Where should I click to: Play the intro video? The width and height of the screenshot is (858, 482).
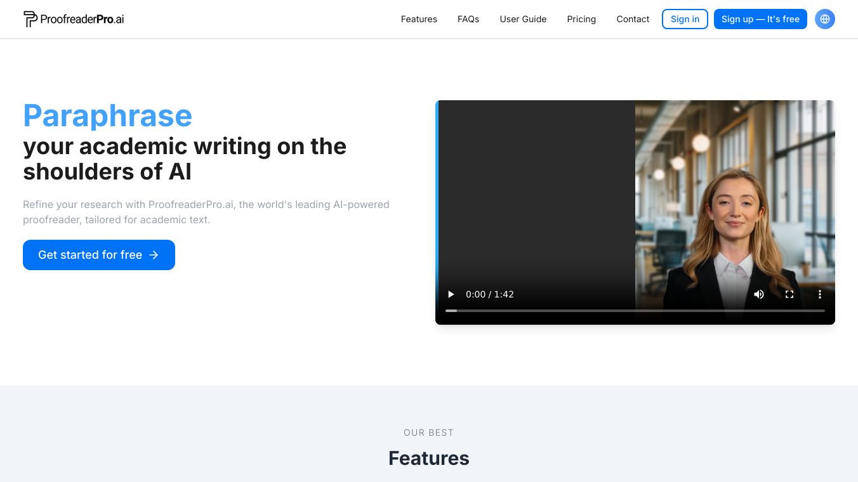tap(451, 294)
